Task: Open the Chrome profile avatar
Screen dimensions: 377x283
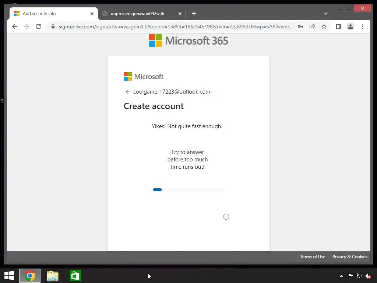Action: click(350, 27)
